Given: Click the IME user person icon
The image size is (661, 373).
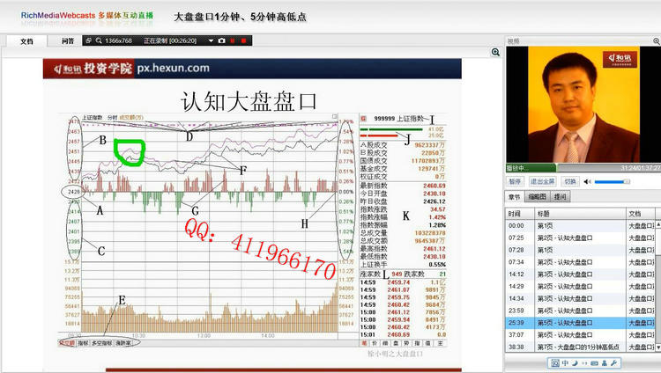Looking at the screenshot, I should (605, 363).
